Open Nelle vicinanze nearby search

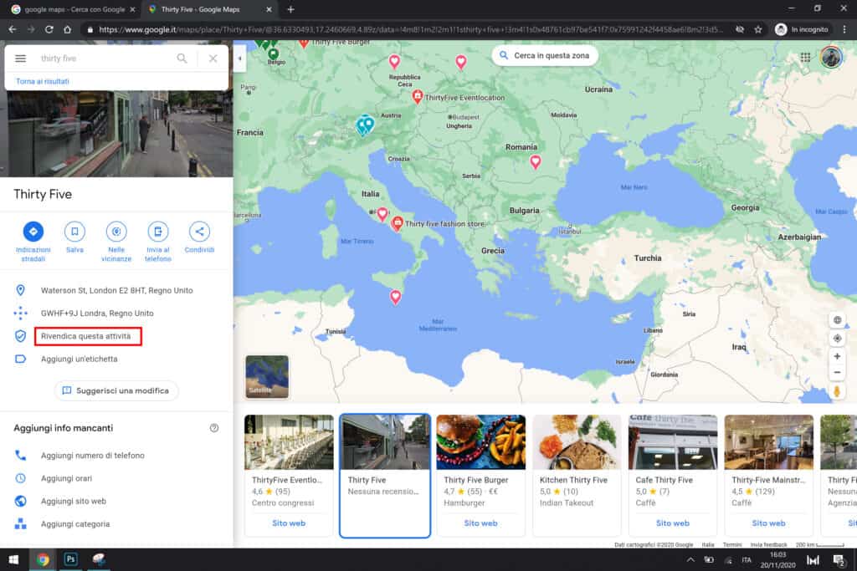116,232
